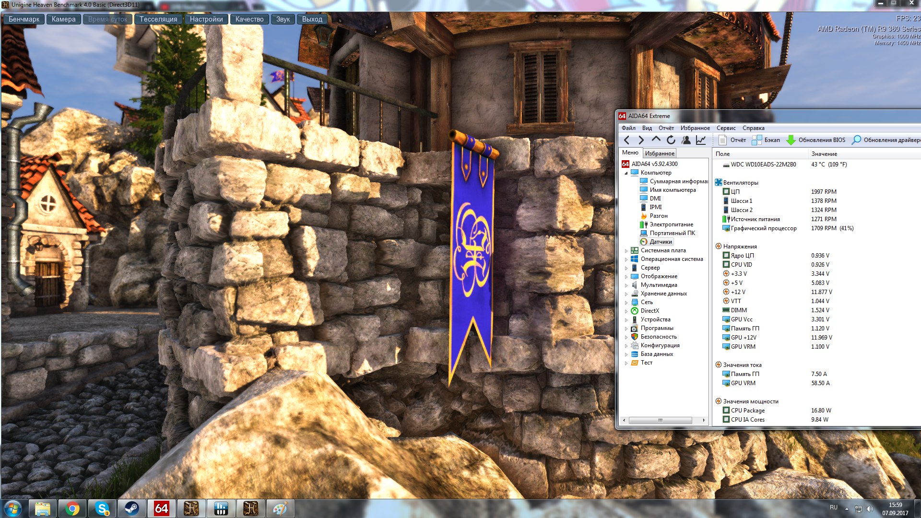Click AIDA64 up-level arrow icon

pos(656,140)
